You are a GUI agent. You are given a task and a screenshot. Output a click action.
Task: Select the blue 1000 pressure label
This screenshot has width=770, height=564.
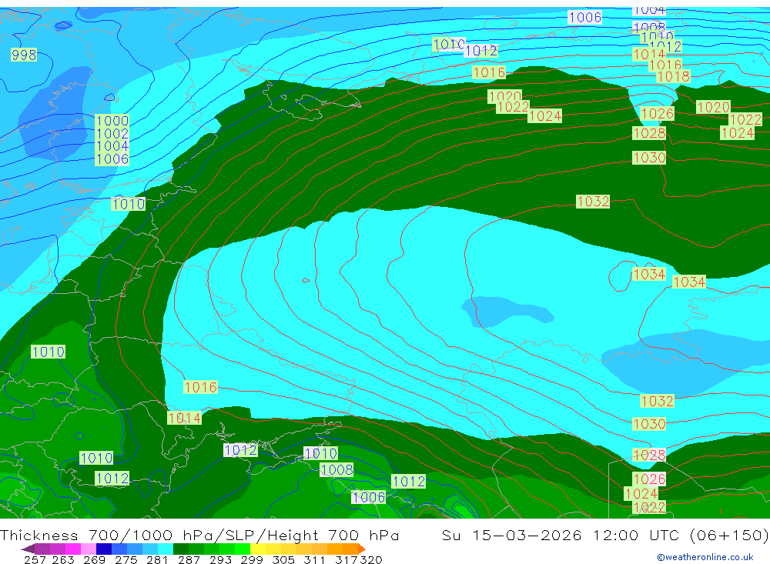(x=112, y=121)
